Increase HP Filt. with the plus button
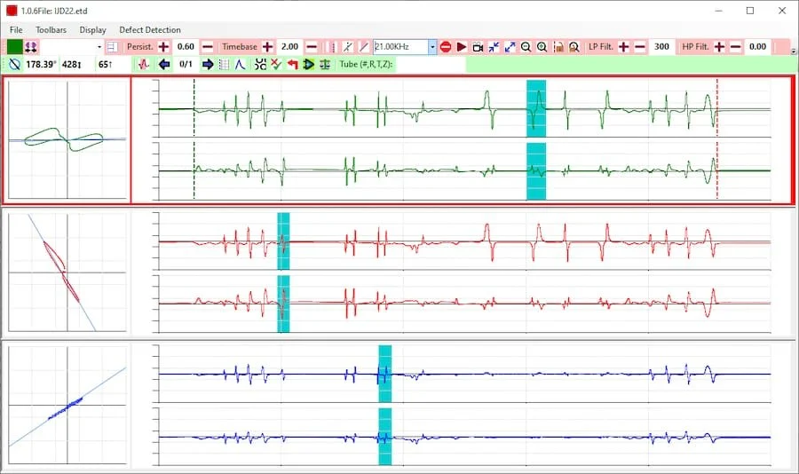799x474 pixels. pyautogui.click(x=719, y=47)
